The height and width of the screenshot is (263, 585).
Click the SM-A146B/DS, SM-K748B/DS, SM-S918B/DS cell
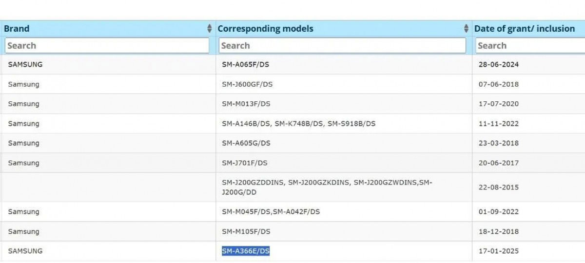pos(298,124)
